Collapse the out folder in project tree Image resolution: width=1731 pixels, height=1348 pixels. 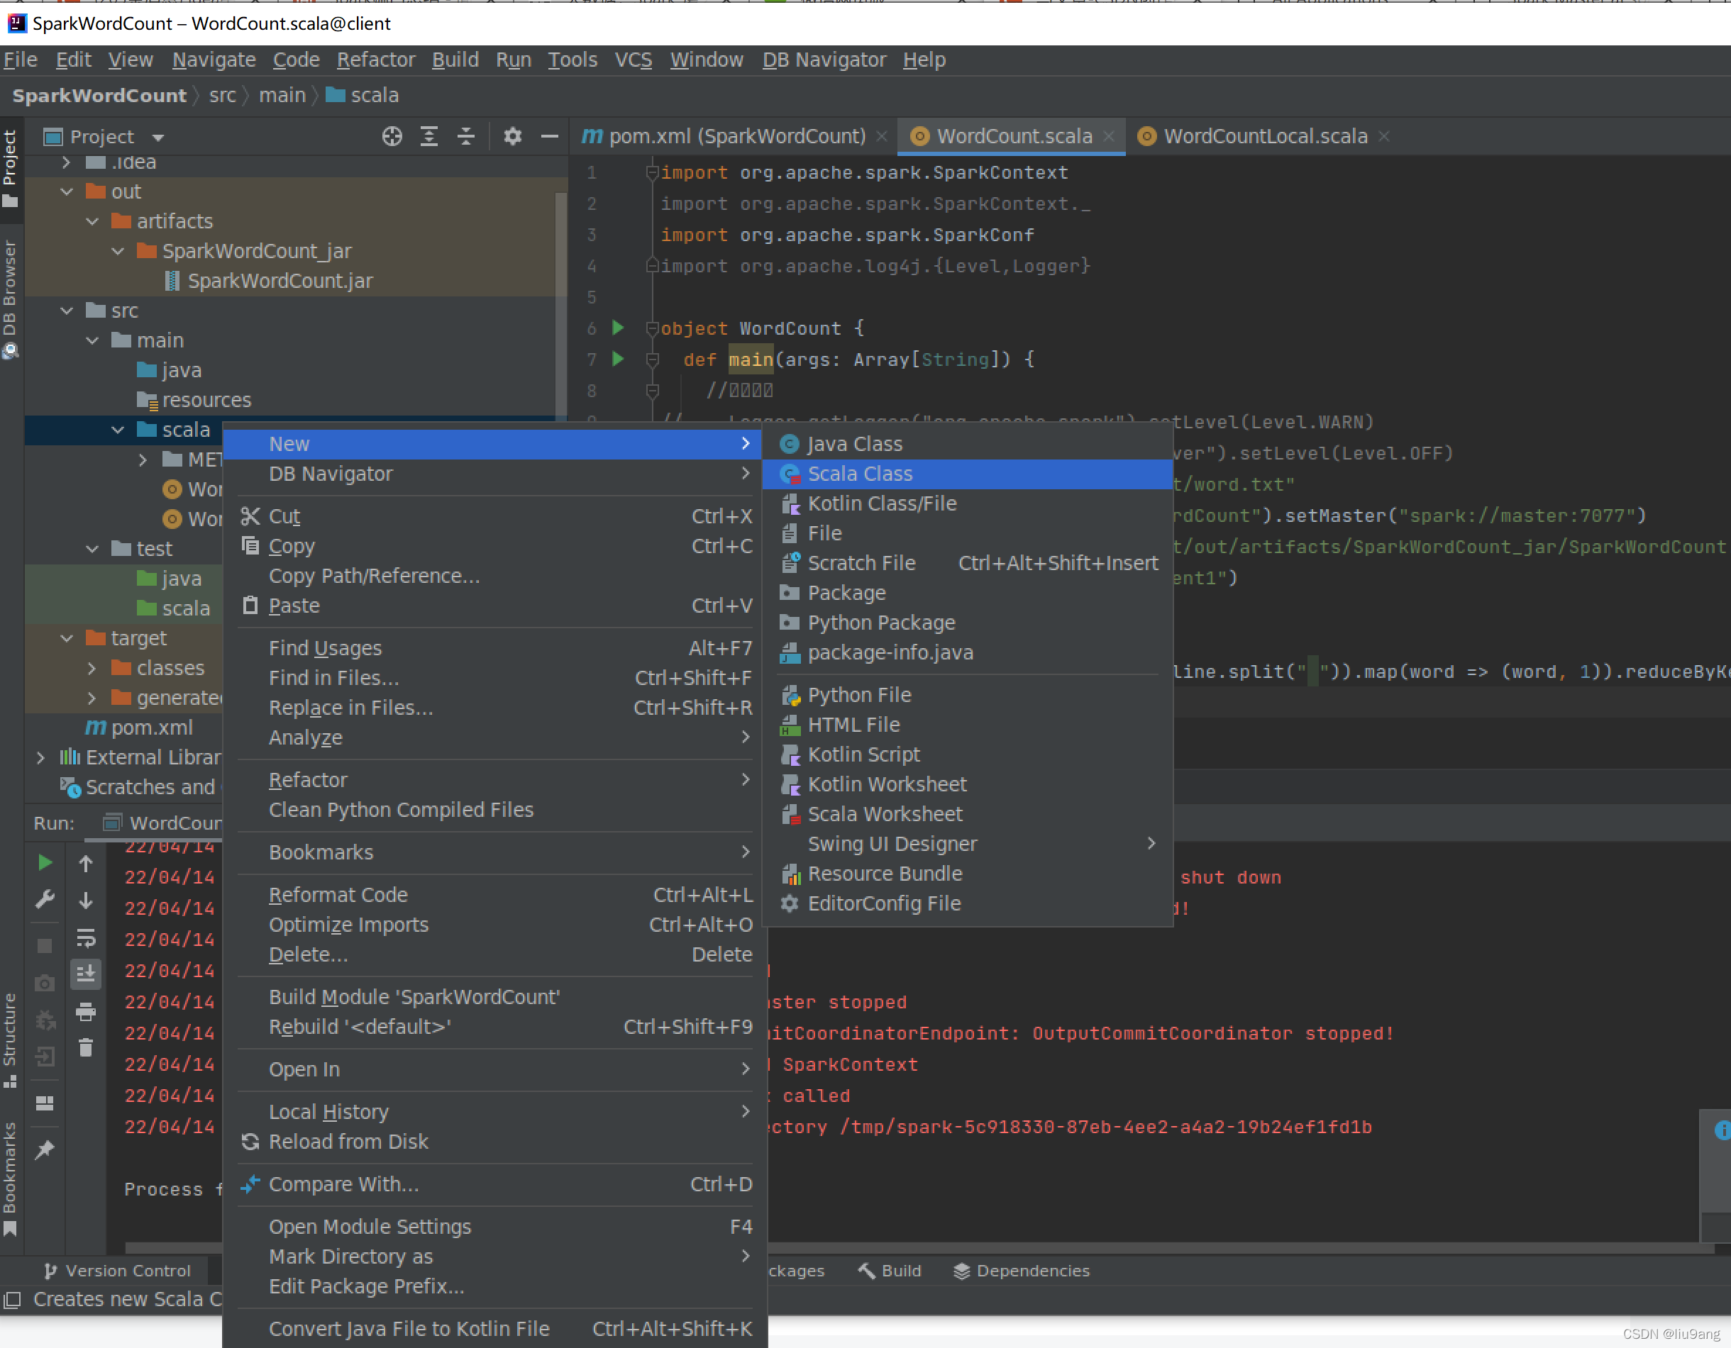(67, 191)
